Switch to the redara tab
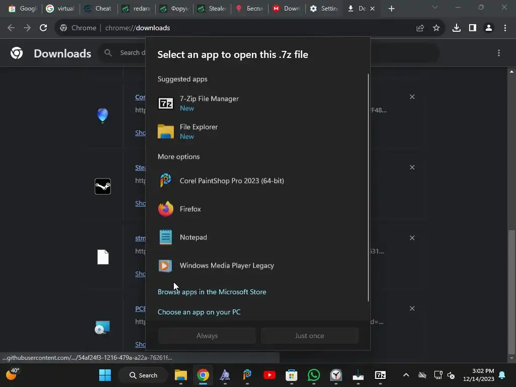The width and height of the screenshot is (516, 387). pos(136,9)
